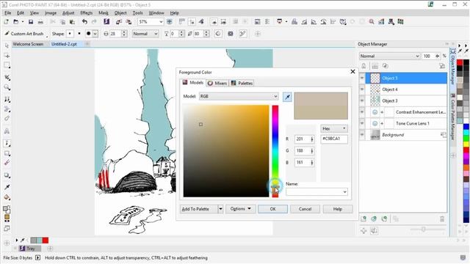Select the Crop tool in the toolbox
Viewport: 470px width, 264px height.
(x=7, y=78)
